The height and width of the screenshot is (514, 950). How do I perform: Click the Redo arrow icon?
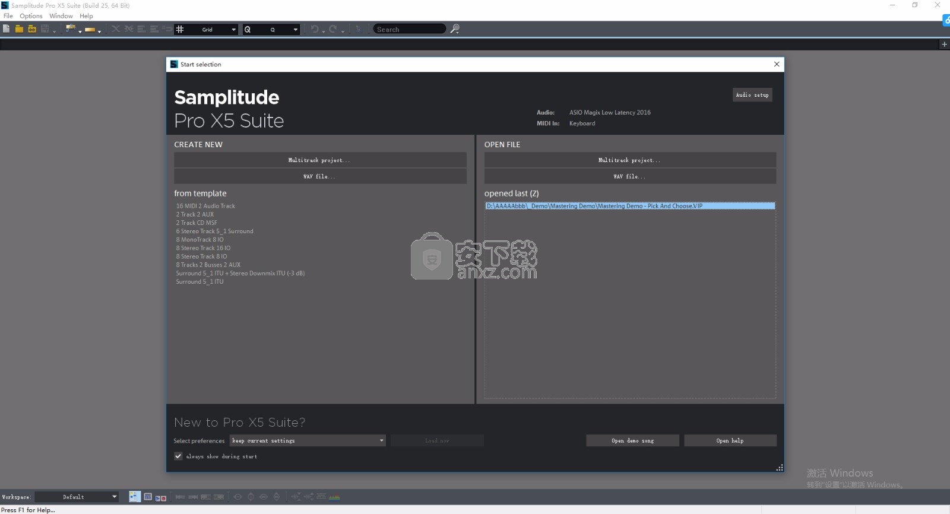click(333, 28)
